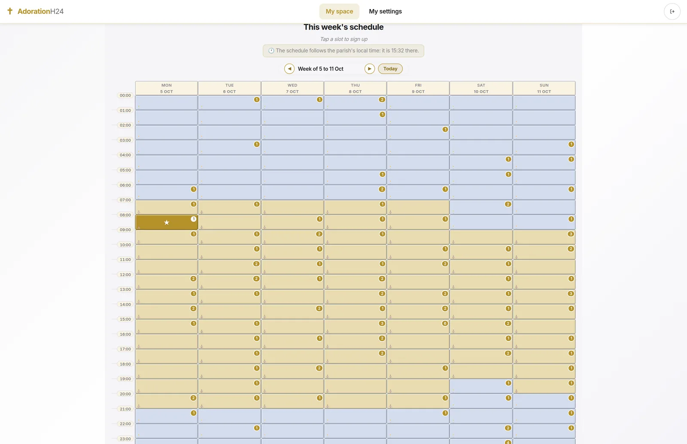Choose Monday 21:00 slot
The image size is (687, 444).
tap(167, 416)
